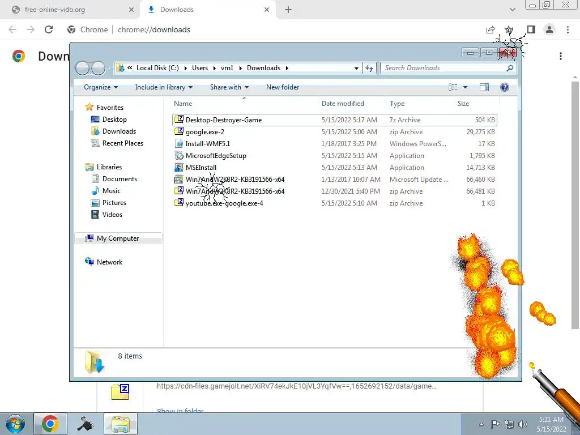Click Chrome's tab search chevron

(512, 10)
